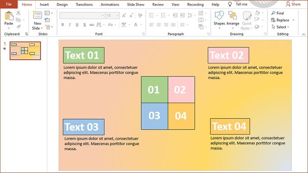Click the Tell me search box
The image size is (308, 173).
click(x=238, y=4)
